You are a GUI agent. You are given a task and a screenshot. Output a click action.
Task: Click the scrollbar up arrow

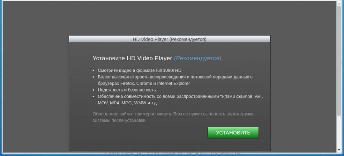[x=339, y=3]
